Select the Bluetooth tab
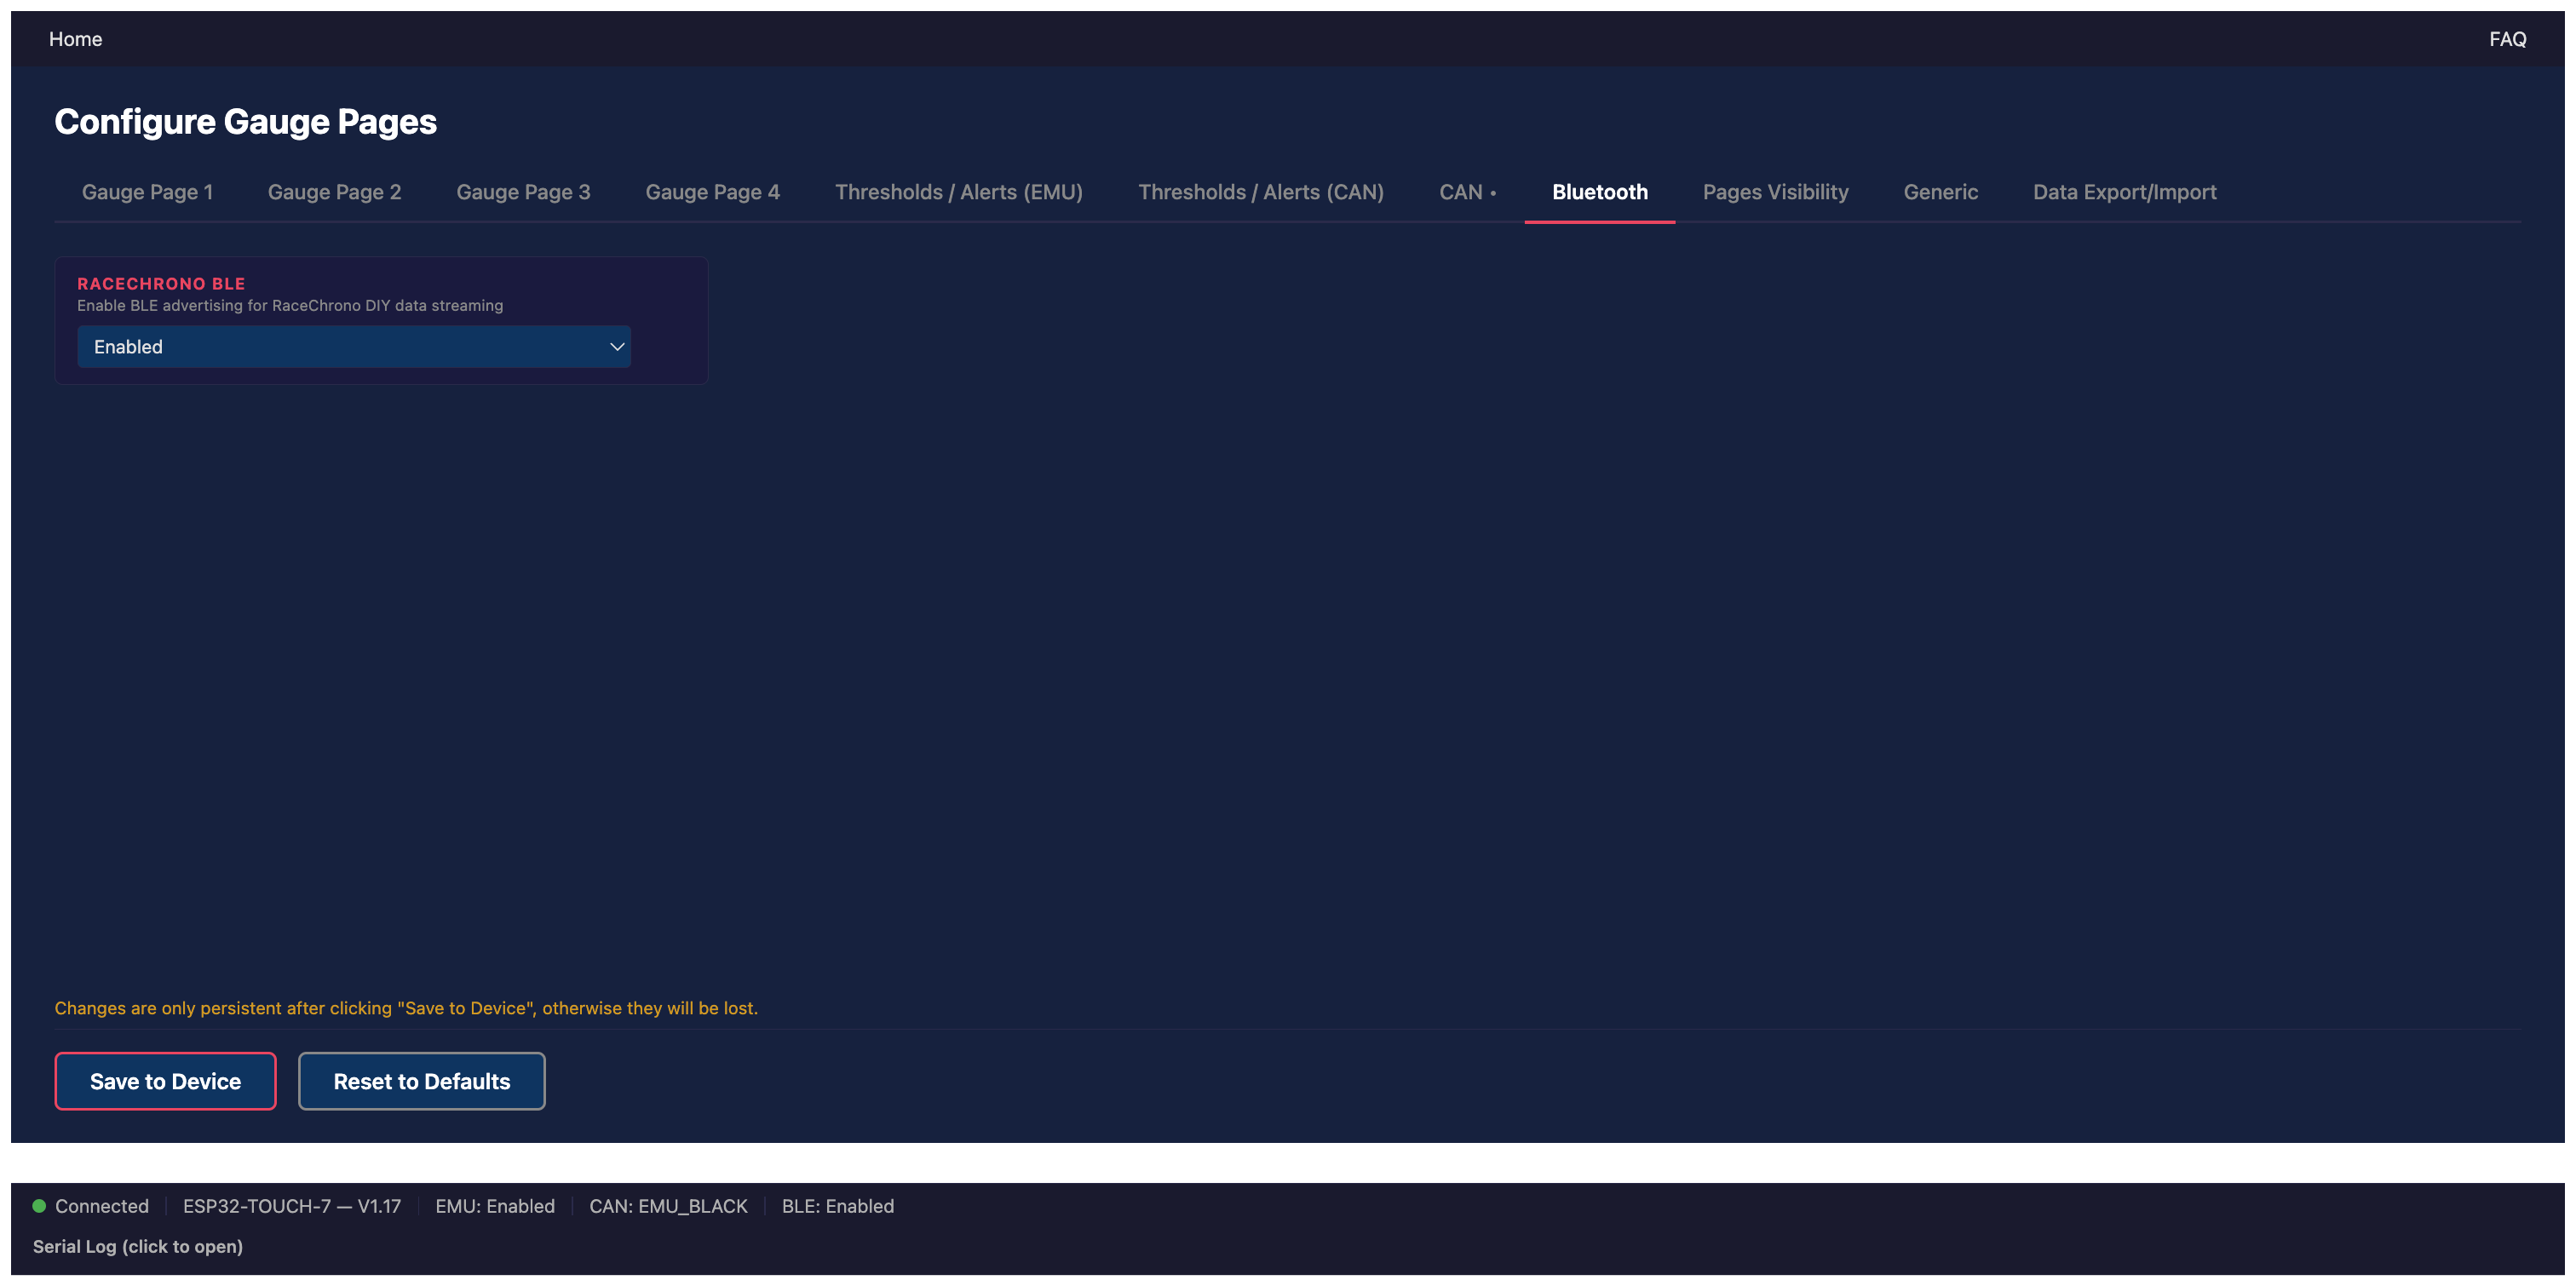The width and height of the screenshot is (2576, 1286). click(1599, 192)
